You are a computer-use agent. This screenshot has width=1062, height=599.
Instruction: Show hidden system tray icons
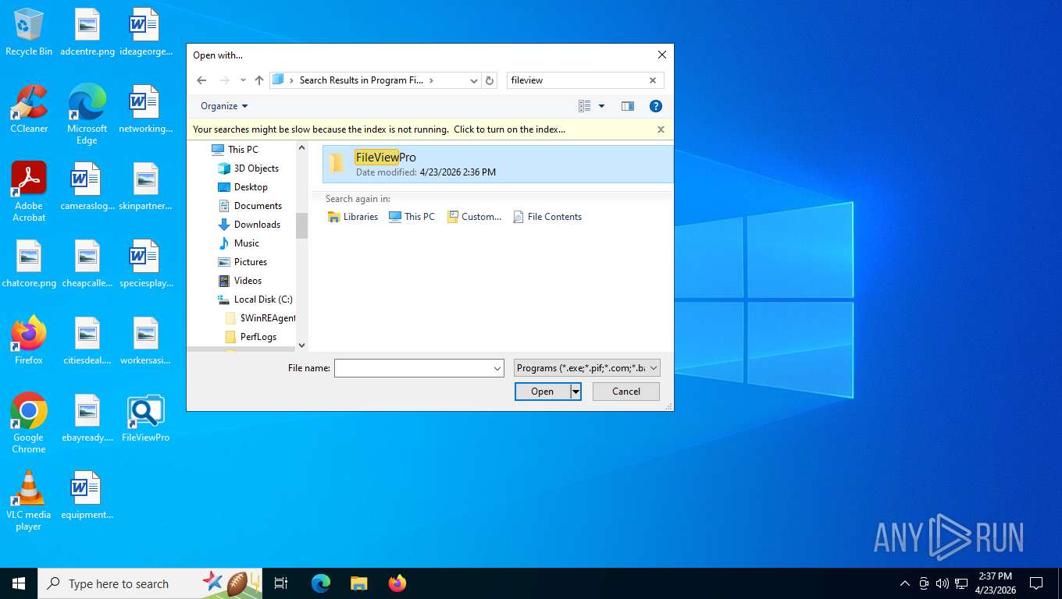[905, 583]
